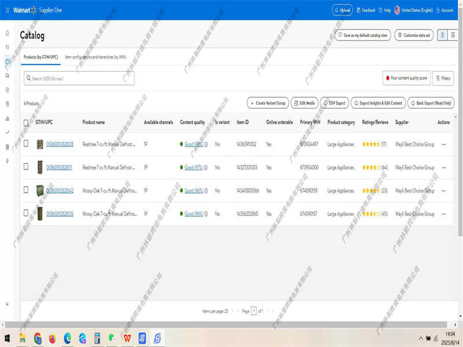This screenshot has width=463, height=347.
Task: Open the trend line icon in the sidebar
Action: pyautogui.click(x=8, y=132)
